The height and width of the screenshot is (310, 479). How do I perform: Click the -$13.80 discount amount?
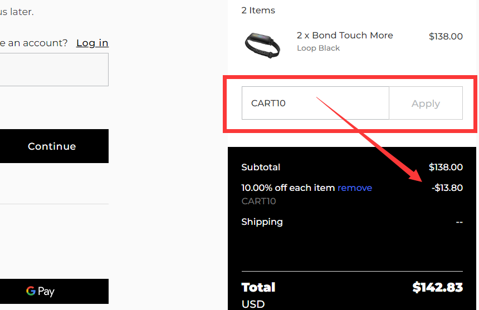447,188
